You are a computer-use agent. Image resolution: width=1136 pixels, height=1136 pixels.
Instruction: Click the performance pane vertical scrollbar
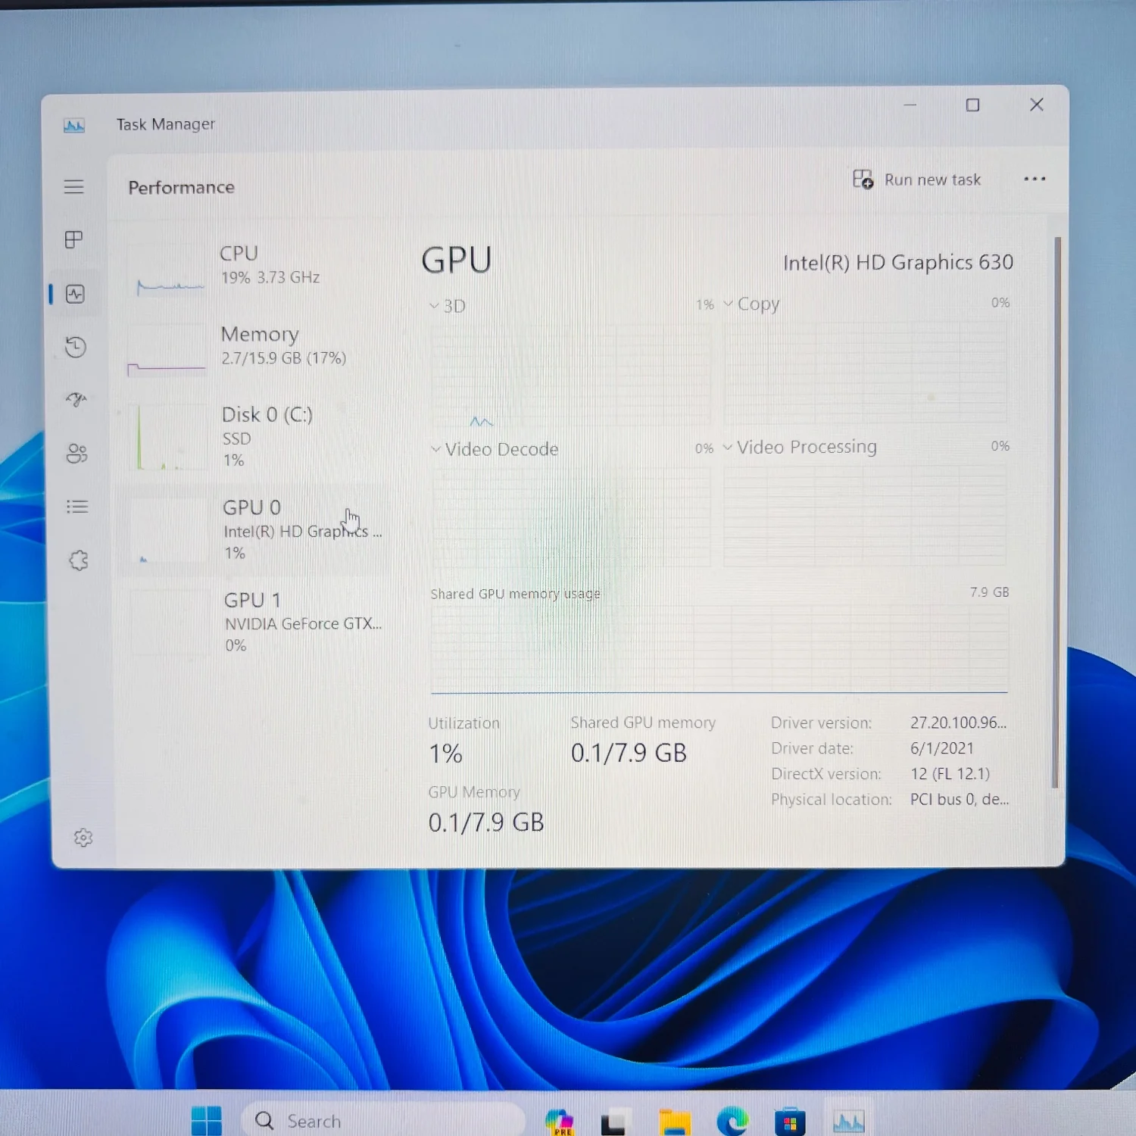point(1056,512)
